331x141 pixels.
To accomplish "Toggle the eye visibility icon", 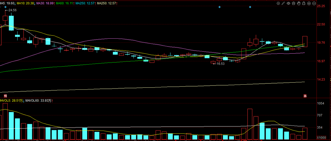I will [x=288, y=3].
